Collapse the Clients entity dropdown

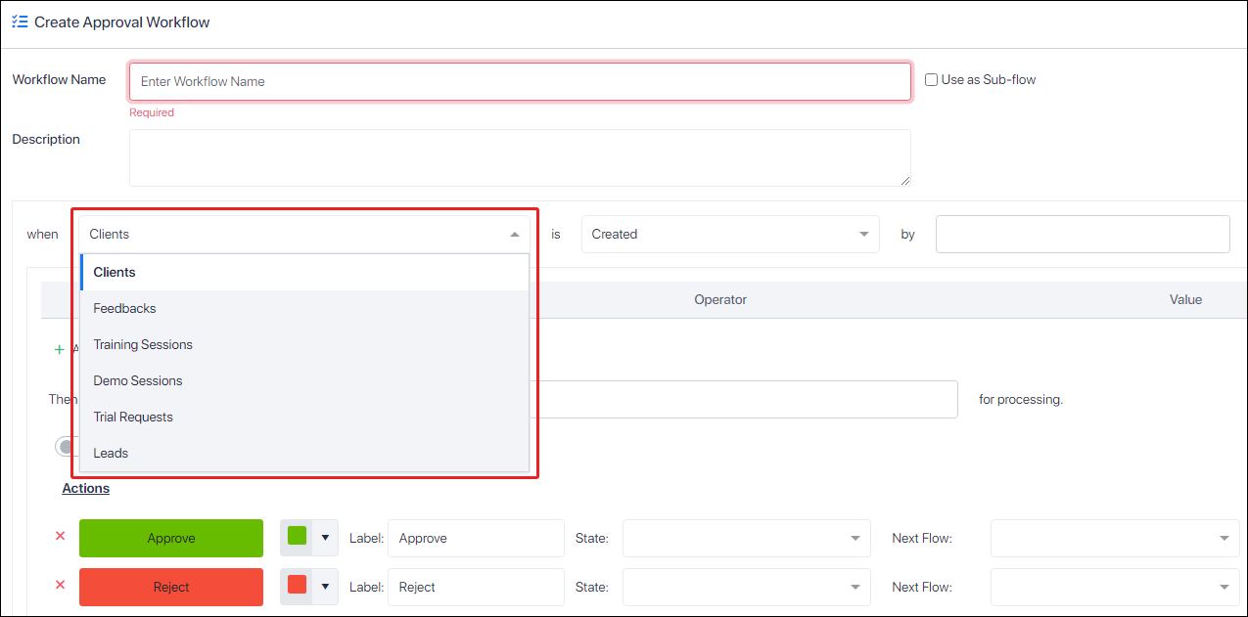click(514, 234)
